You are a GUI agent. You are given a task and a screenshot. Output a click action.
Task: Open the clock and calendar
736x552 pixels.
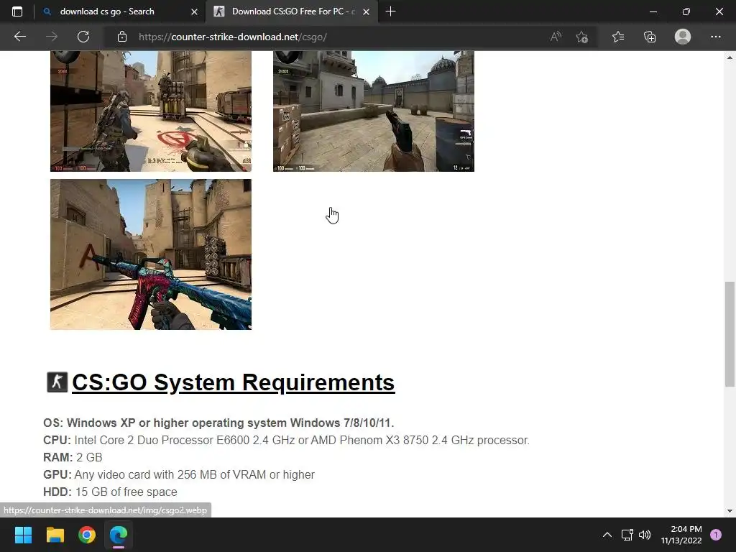coord(681,535)
